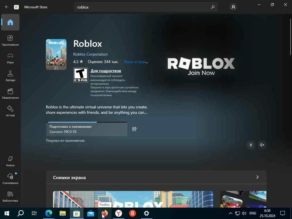This screenshot has height=219, width=292.
Task: Open Развлечения section in sidebar
Action: 10,94
